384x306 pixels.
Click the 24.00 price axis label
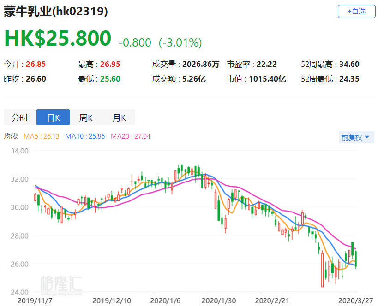tap(19, 292)
